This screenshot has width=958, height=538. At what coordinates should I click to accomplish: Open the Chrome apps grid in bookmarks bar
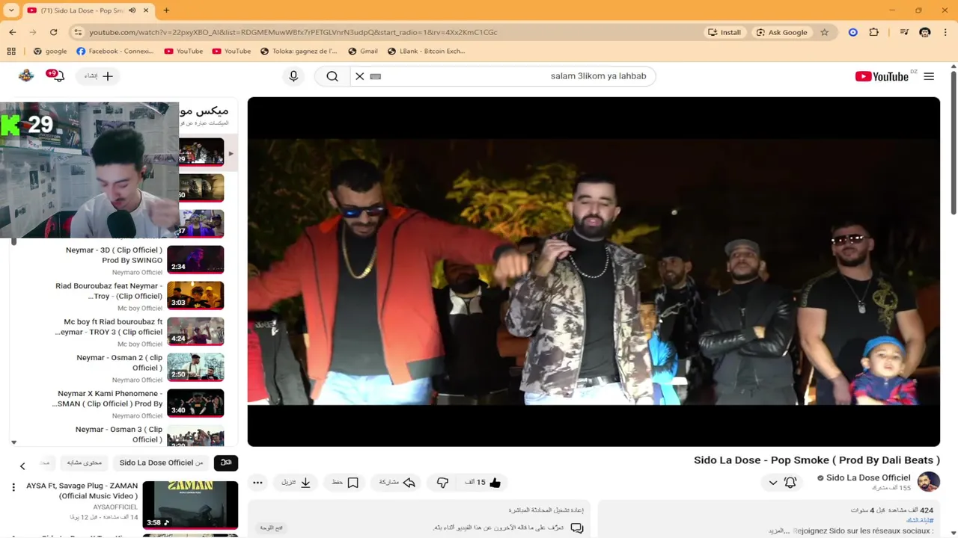[11, 51]
